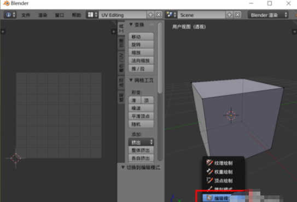The width and height of the screenshot is (297, 202).
Task: Open the 帮助 menu
Action: (x=77, y=15)
